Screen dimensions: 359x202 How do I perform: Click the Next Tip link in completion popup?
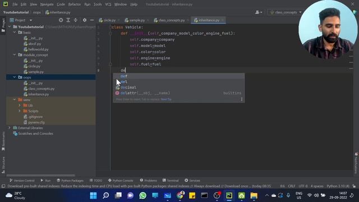point(166,99)
